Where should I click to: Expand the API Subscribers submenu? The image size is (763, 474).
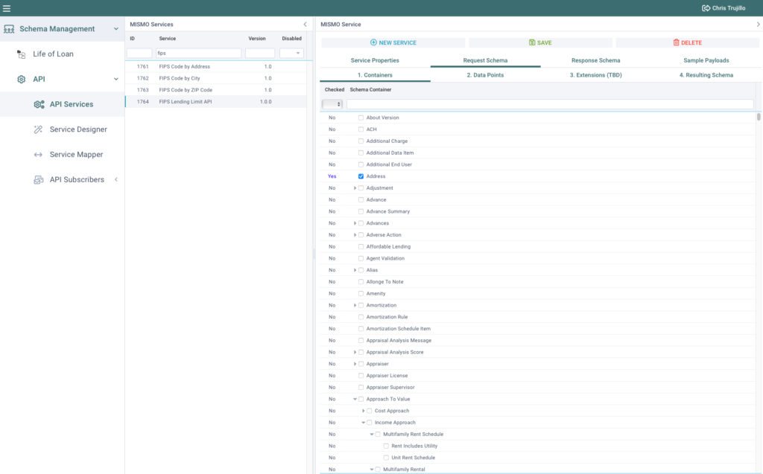point(115,180)
